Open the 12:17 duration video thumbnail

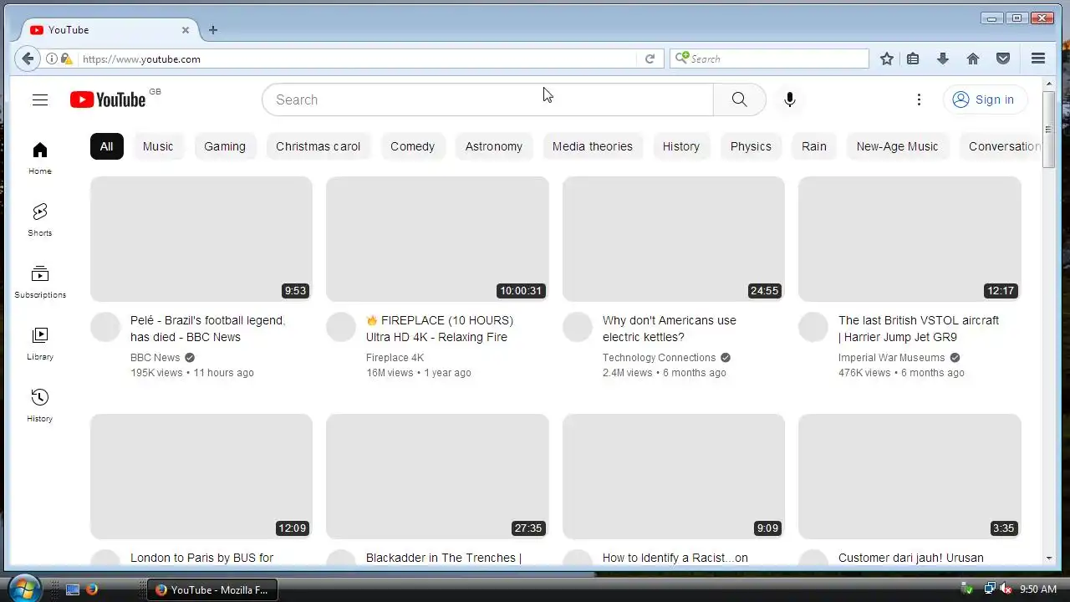909,239
